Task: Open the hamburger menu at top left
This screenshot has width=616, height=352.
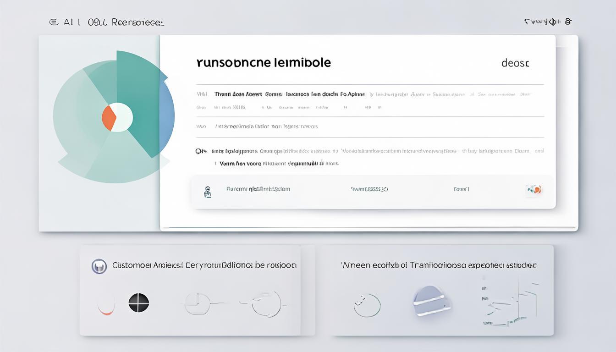Action: click(54, 22)
